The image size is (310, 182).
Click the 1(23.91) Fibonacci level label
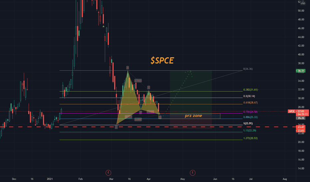point(248,123)
